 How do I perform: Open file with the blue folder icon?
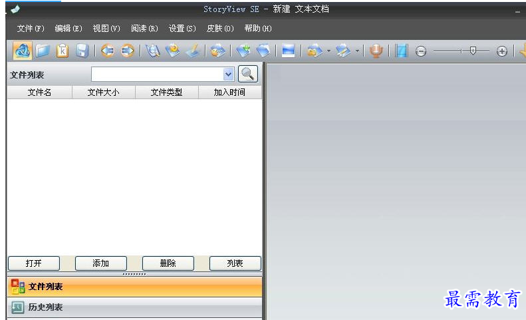(x=43, y=51)
